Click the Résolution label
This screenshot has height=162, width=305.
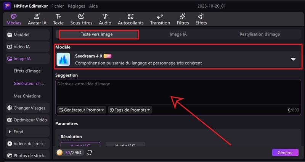pos(71,137)
